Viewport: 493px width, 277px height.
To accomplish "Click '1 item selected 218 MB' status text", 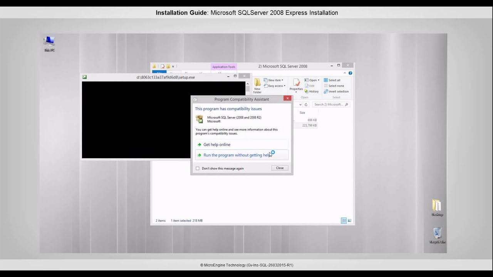I will (186, 221).
